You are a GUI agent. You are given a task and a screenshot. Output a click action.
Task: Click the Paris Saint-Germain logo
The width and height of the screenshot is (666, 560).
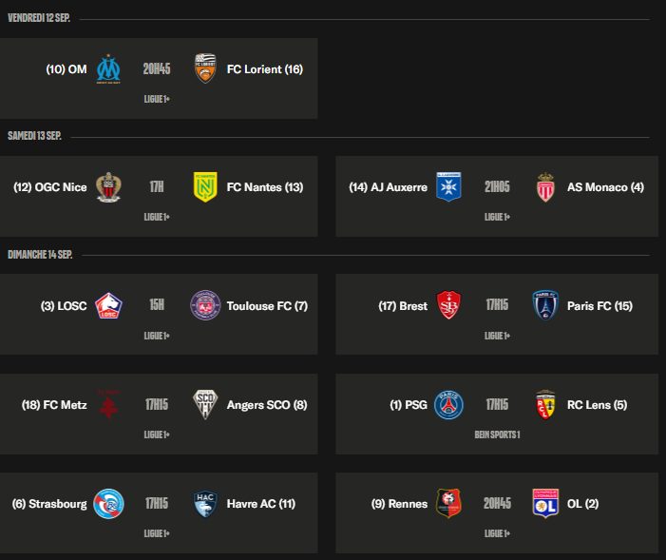(x=448, y=404)
